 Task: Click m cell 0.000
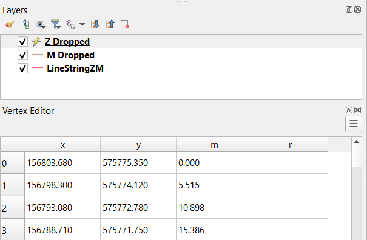tap(214, 163)
